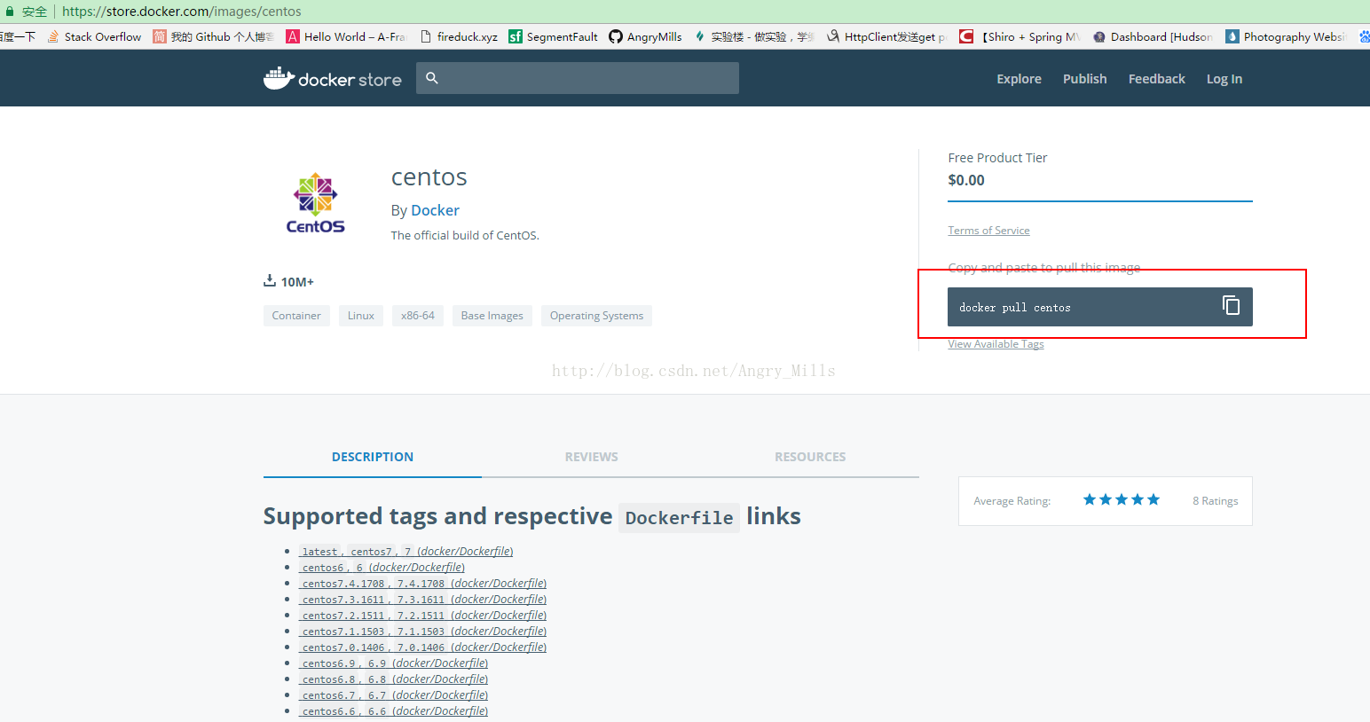Open the fireduck.xyz bookmark

coord(459,36)
